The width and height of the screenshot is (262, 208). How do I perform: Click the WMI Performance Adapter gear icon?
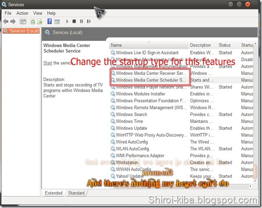[113, 156]
